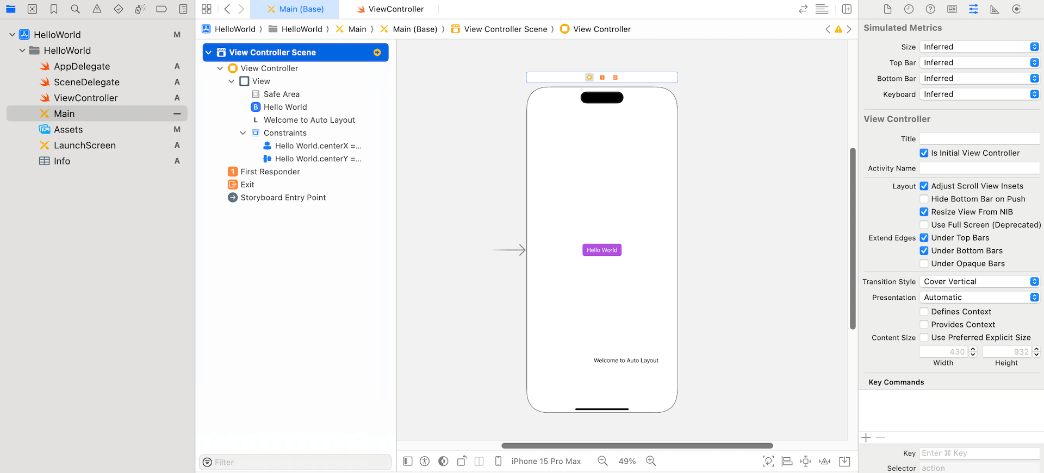This screenshot has height=473, width=1044.
Task: Show the Size inspector ruler icon
Action: [x=995, y=9]
